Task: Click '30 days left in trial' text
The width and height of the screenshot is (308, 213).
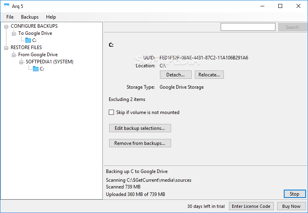Action: pyautogui.click(x=206, y=206)
